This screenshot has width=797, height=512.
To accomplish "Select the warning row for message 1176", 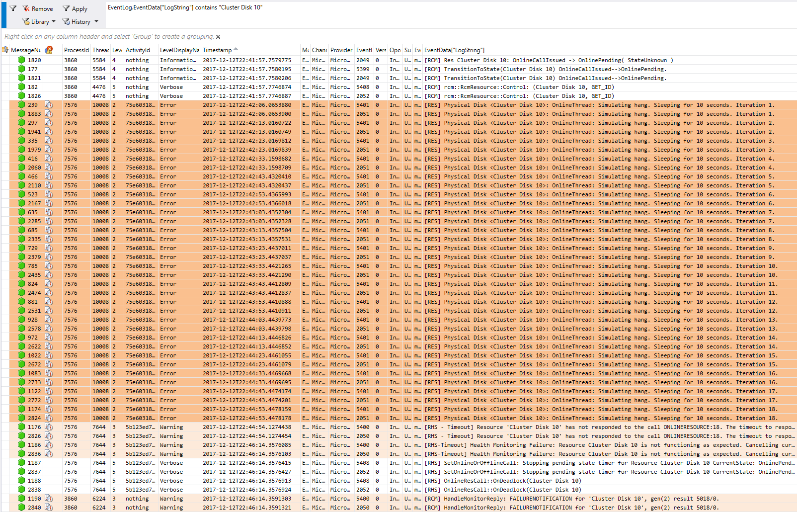I will click(x=199, y=427).
